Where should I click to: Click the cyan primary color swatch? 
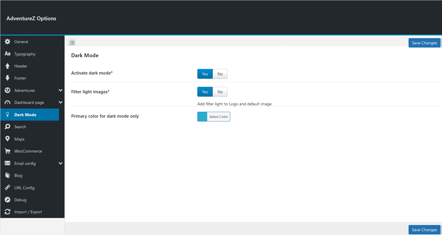pyautogui.click(x=202, y=116)
